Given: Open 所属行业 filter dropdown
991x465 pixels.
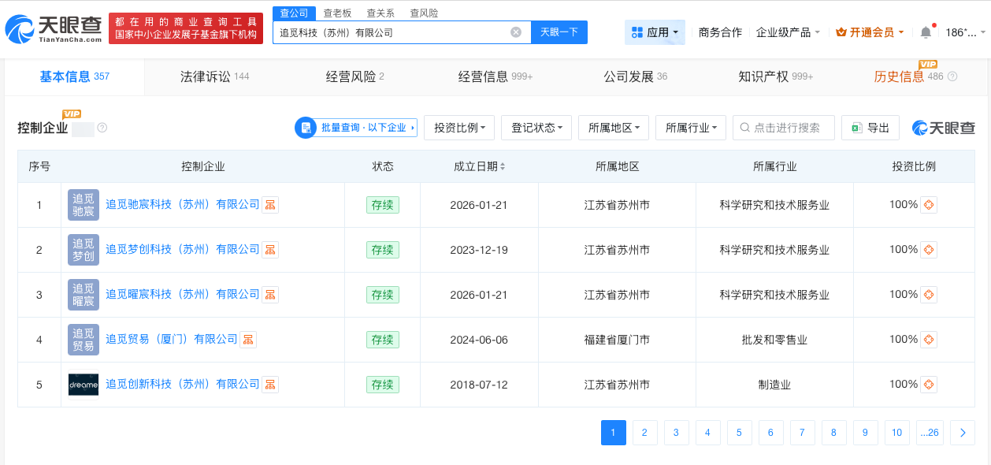Looking at the screenshot, I should [x=691, y=128].
